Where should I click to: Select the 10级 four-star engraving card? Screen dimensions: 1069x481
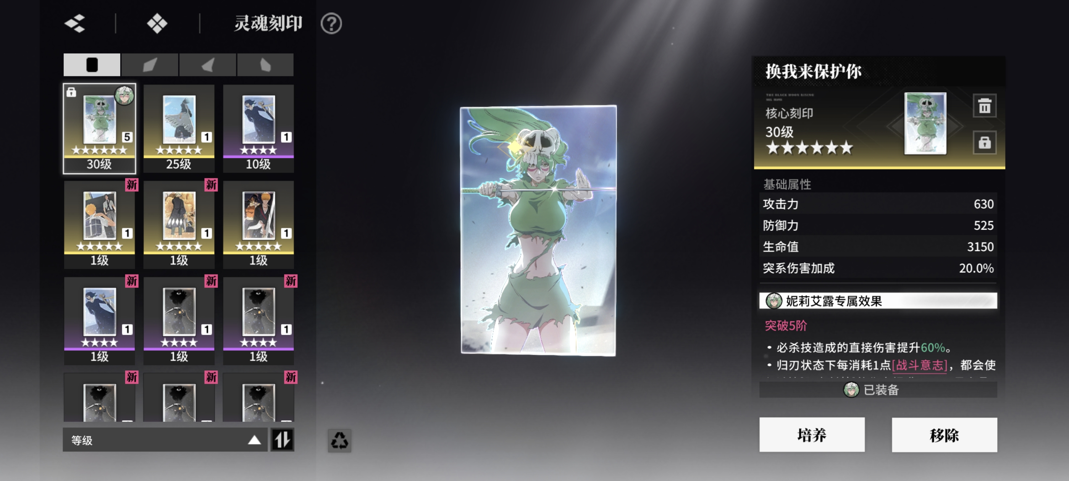258,128
